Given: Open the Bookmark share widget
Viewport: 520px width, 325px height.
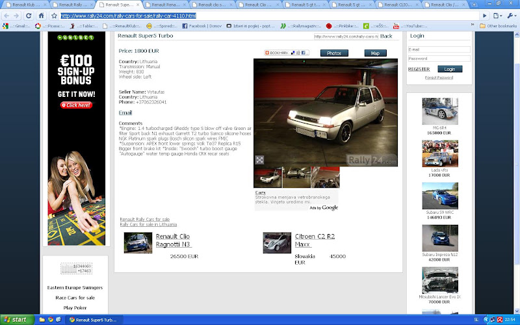Looking at the screenshot, I should (x=287, y=53).
